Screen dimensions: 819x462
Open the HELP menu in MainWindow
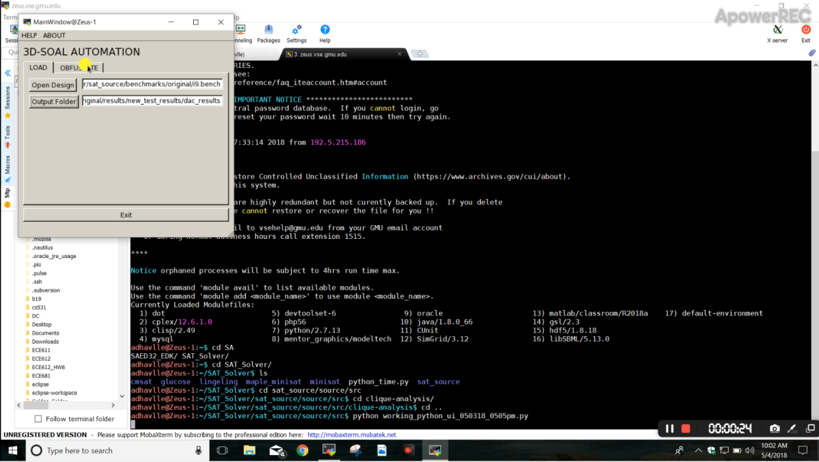29,36
